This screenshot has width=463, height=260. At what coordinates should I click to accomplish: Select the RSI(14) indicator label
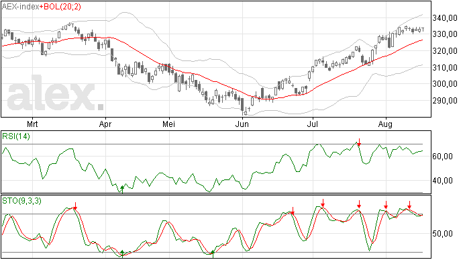(16, 136)
